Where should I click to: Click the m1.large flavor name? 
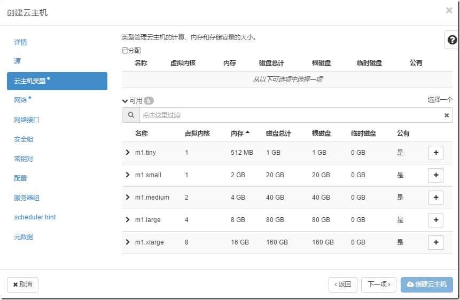pos(148,220)
